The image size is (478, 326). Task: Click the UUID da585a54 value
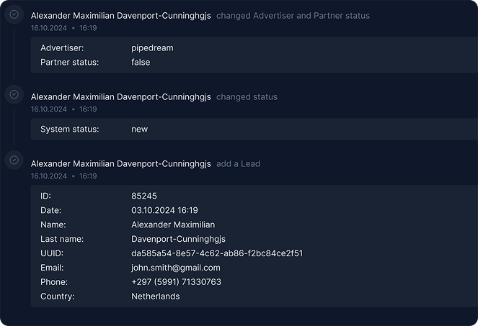click(217, 253)
